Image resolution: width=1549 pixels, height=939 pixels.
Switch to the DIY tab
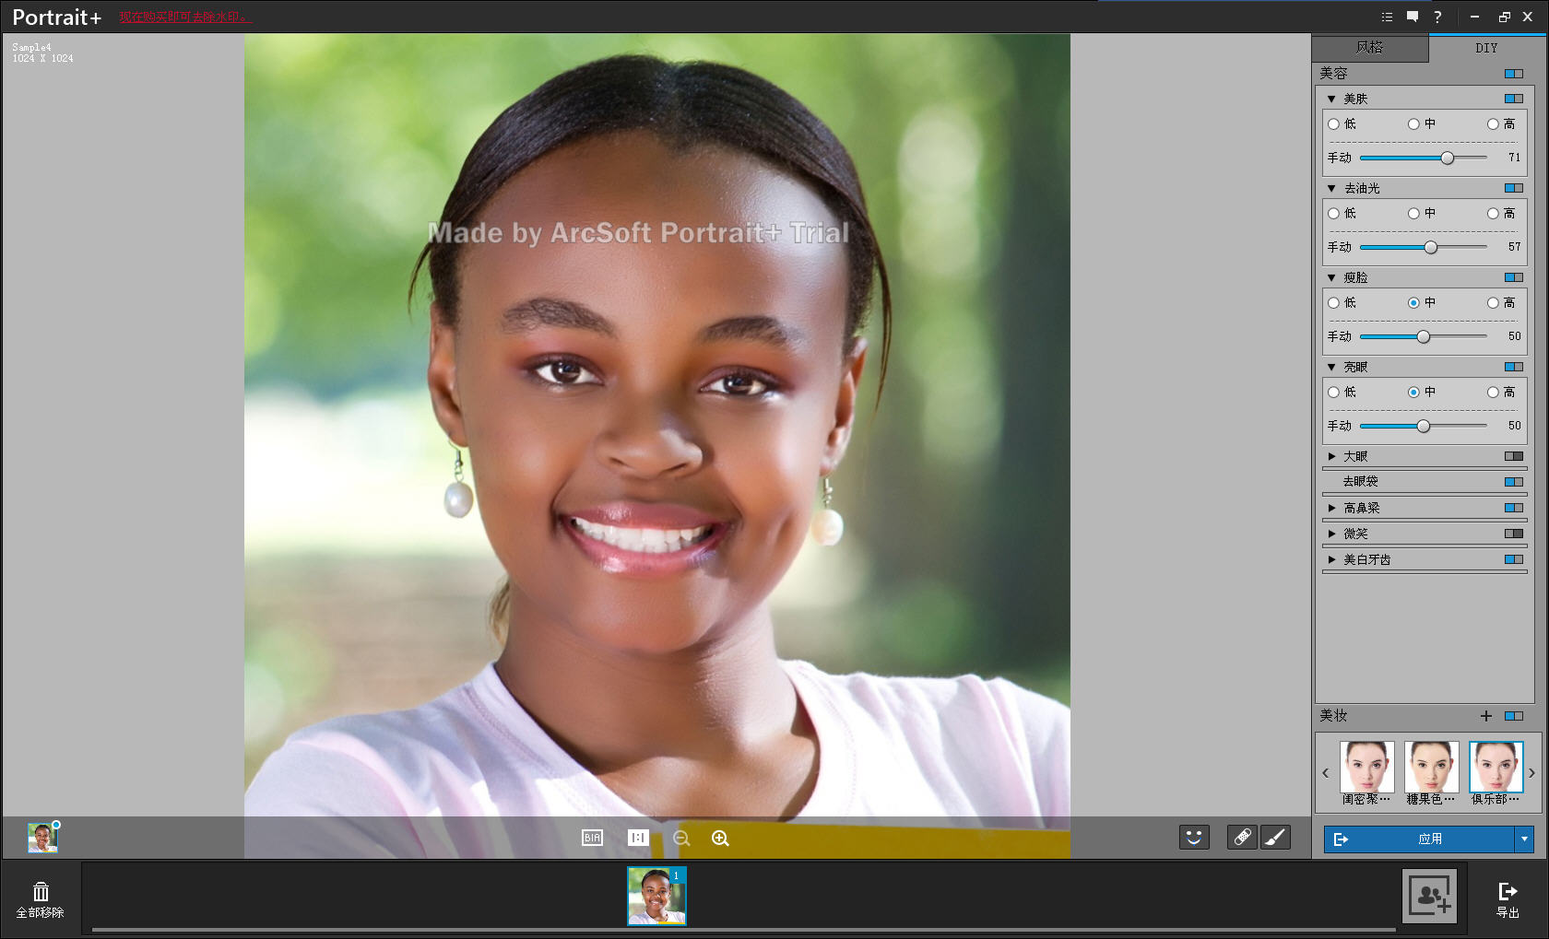(x=1486, y=48)
